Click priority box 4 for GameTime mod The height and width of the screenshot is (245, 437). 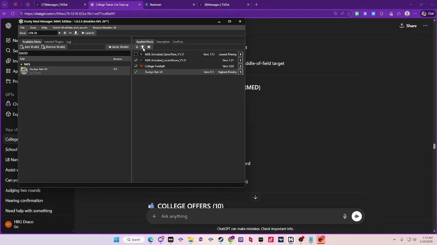240,54
